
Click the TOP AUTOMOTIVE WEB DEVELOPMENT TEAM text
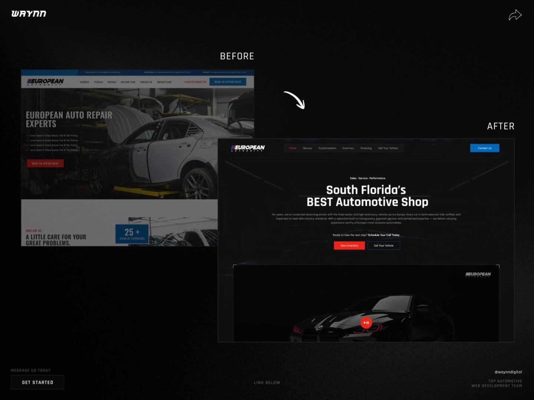tap(497, 383)
